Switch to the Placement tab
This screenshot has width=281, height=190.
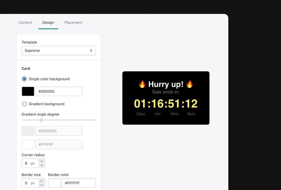(73, 22)
